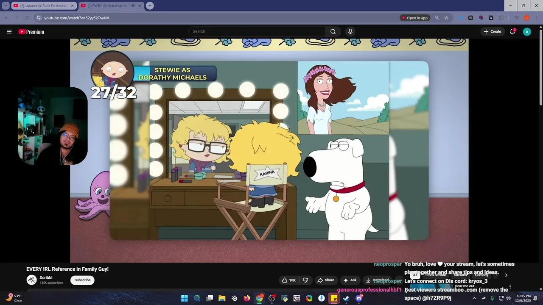
Task: Focus the YouTube search field
Action: 257,31
